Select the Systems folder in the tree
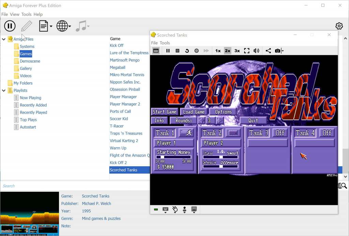This screenshot has height=236, width=349. [27, 47]
